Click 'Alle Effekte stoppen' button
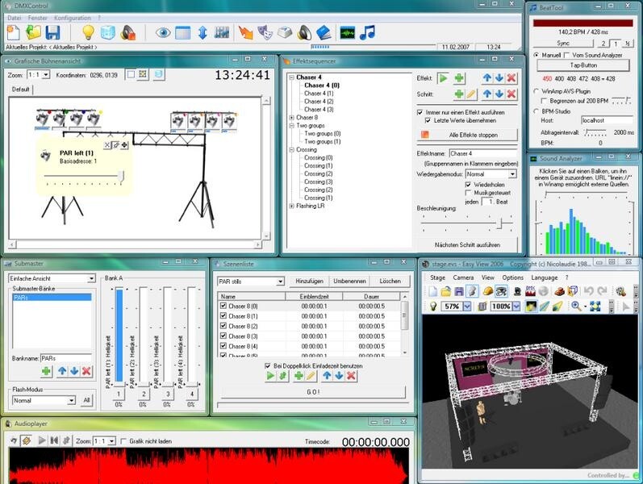 [x=467, y=134]
